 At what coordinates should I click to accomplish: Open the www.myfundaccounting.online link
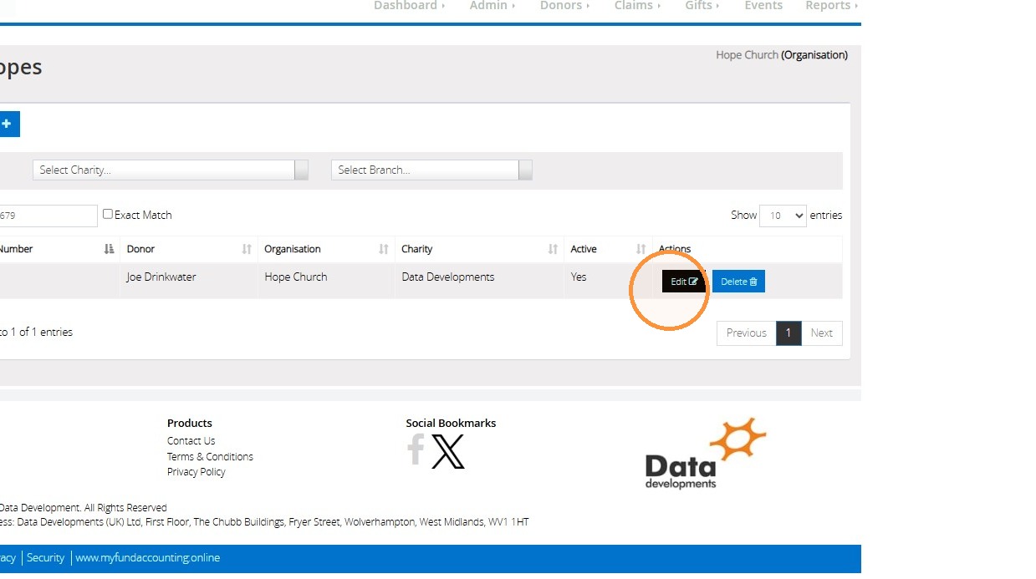click(x=147, y=558)
